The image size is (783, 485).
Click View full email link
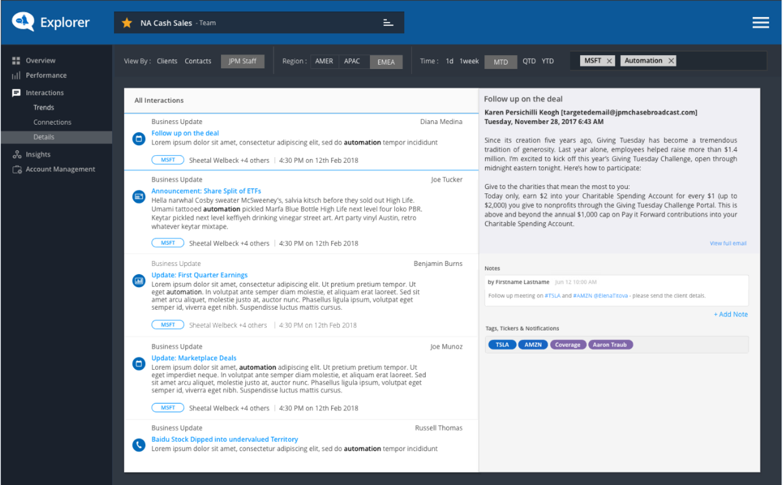(x=728, y=243)
